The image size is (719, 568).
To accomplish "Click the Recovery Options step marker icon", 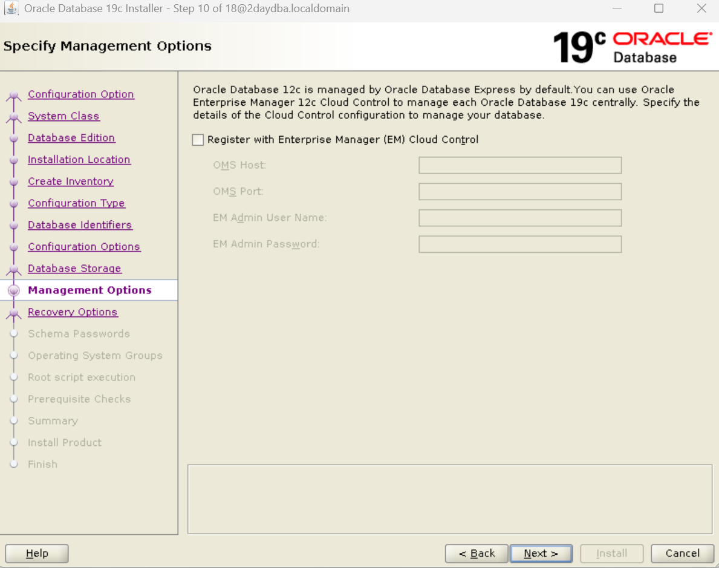I will coord(14,313).
